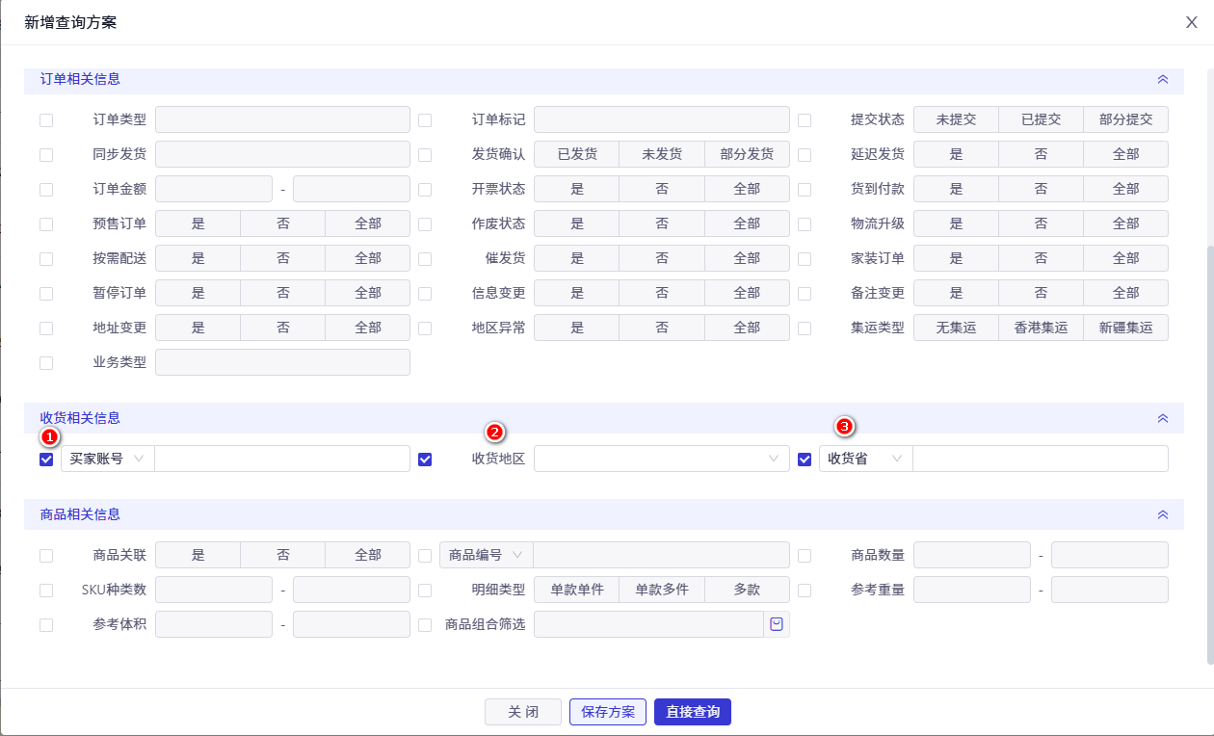The height and width of the screenshot is (736, 1214).
Task: Select 未提交 for 提交状态
Action: [956, 119]
